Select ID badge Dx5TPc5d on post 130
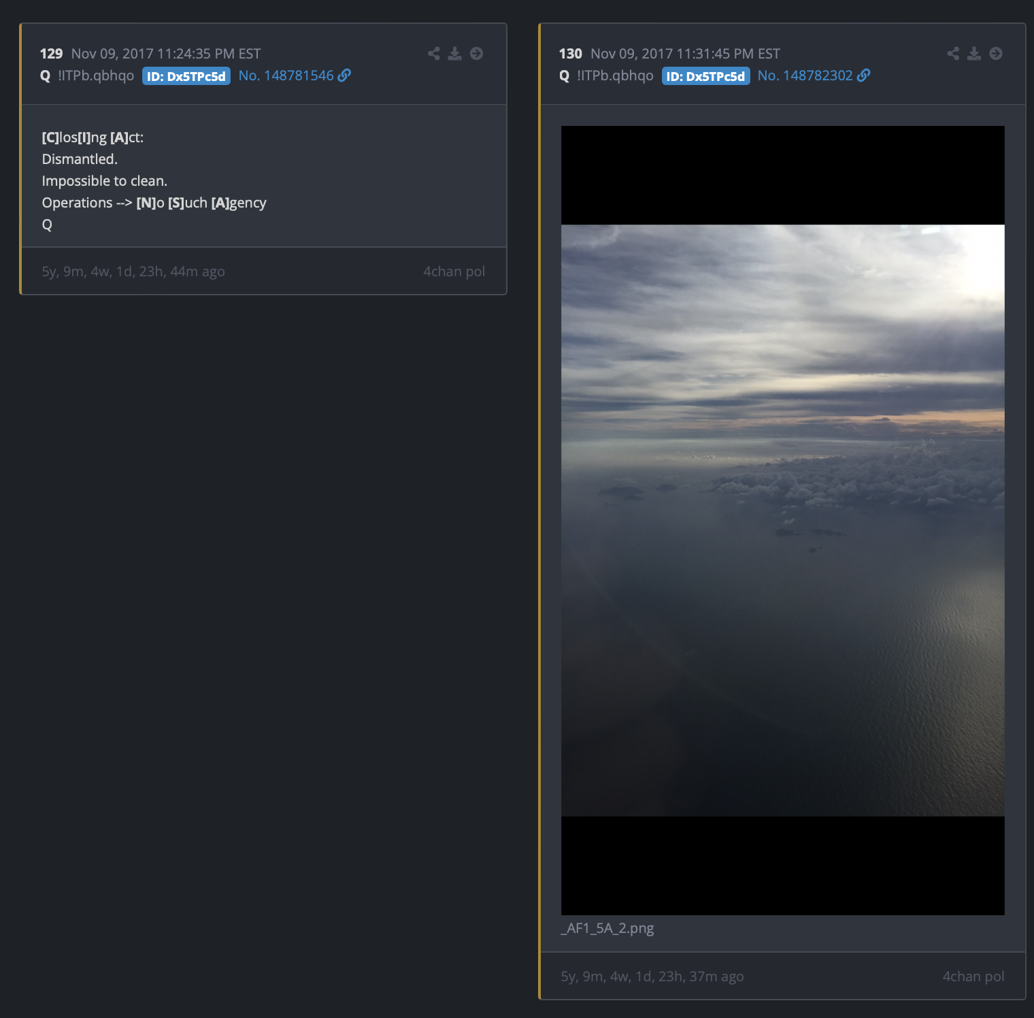This screenshot has width=1034, height=1018. coord(705,76)
